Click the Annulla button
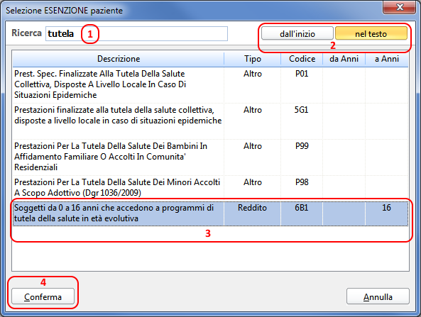This screenshot has height=317, width=421. point(378,296)
